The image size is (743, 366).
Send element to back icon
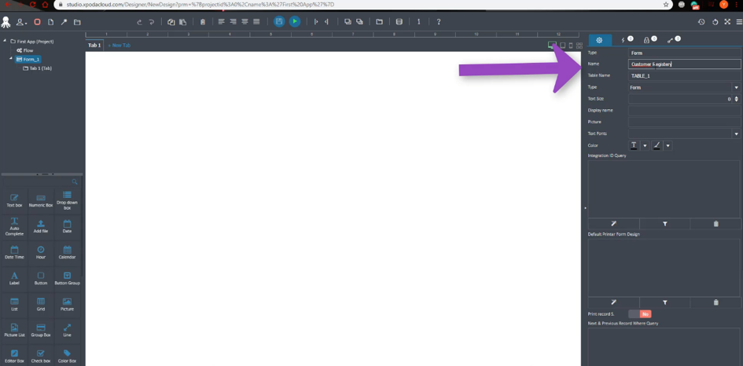tap(359, 22)
